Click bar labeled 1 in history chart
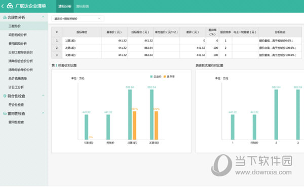This screenshot has height=187, width=304. tap(233, 127)
